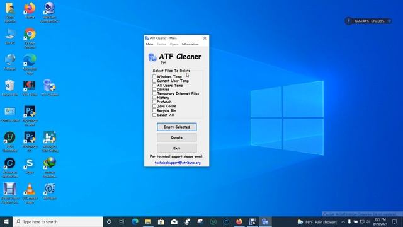Select the NCH desktop shortcut
Screen dimensions: 403x227
[30, 88]
